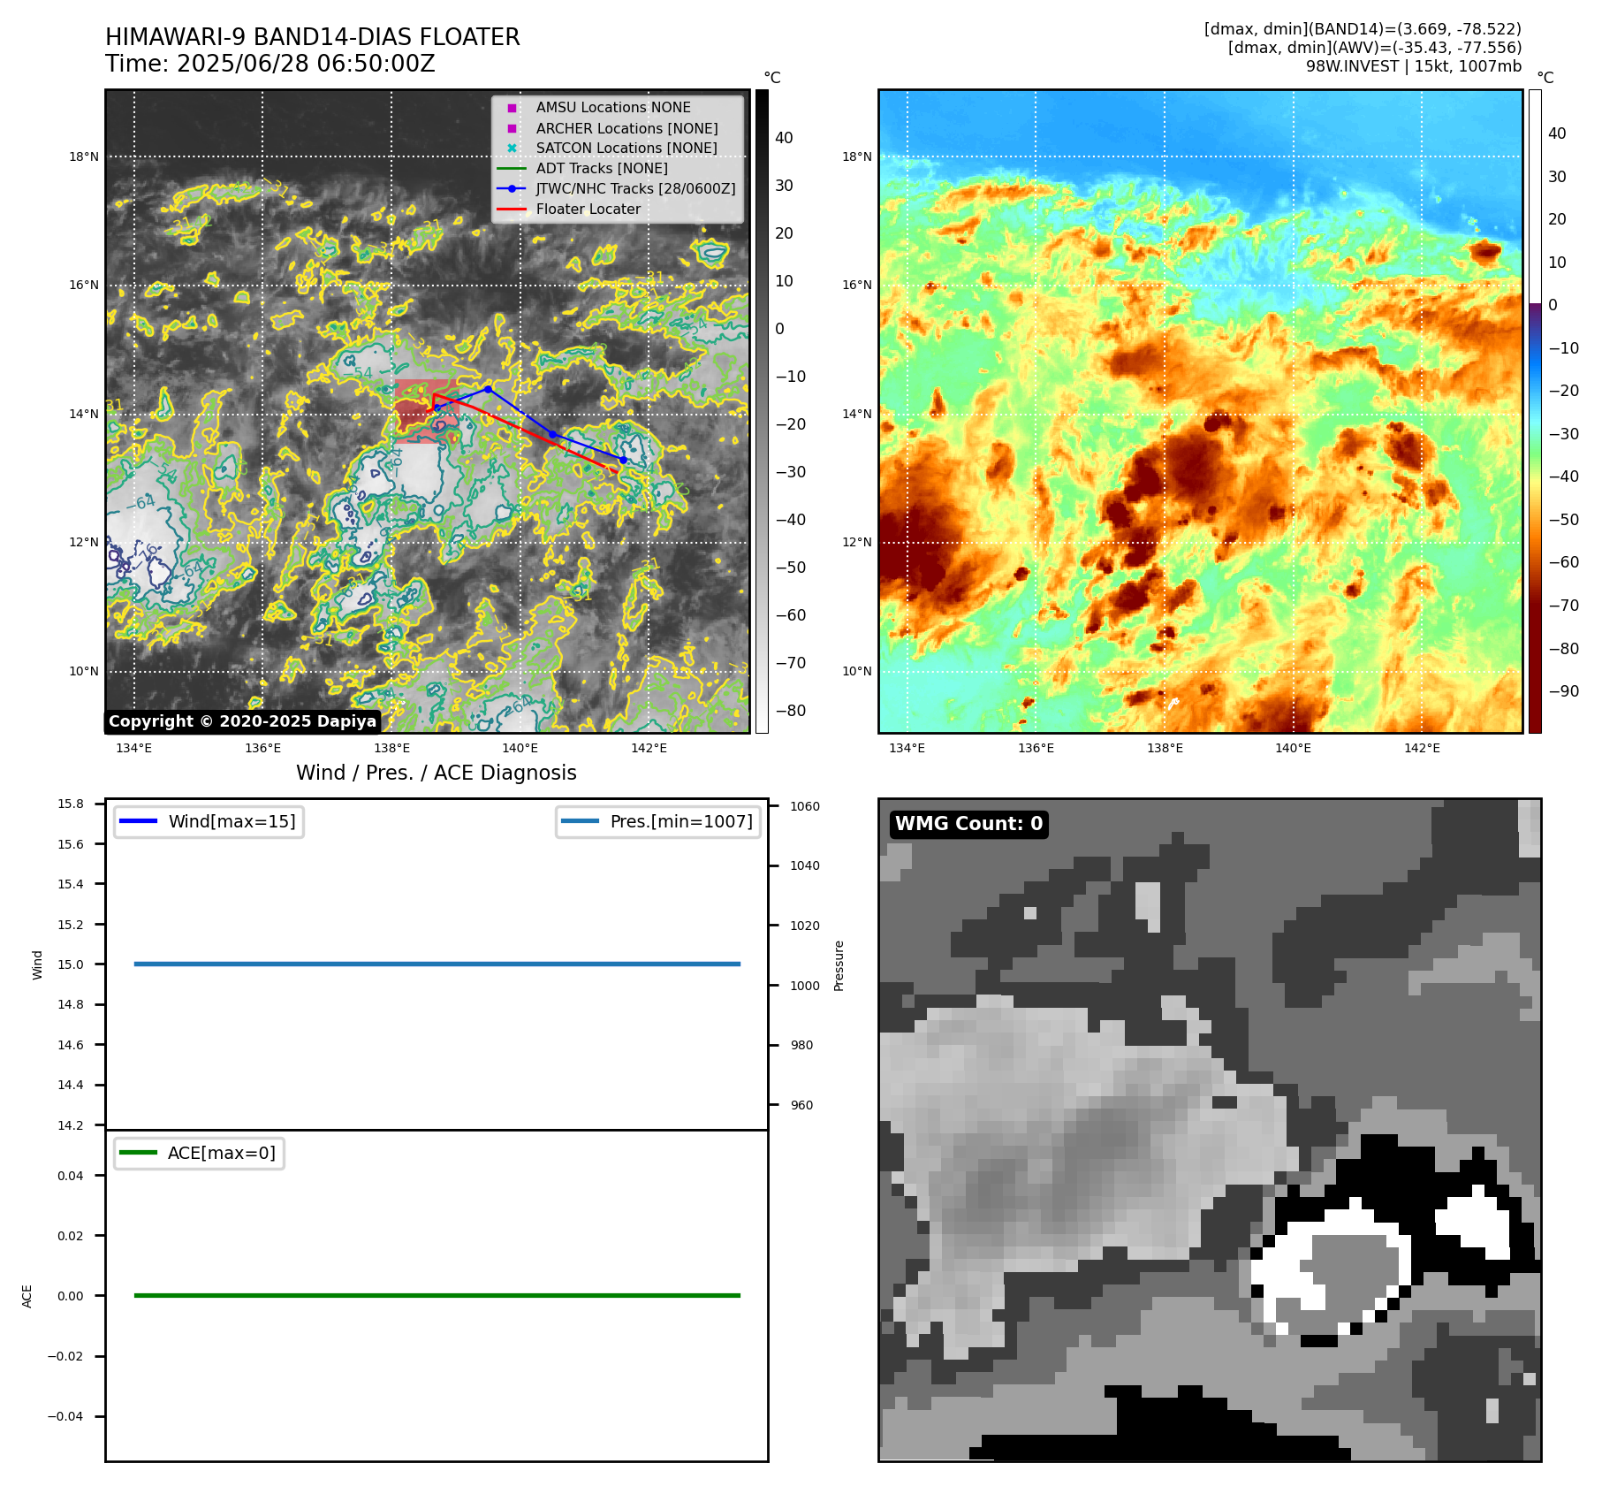Click the SATCON Locations [NONE] legend label
This screenshot has width=1602, height=1494.
[626, 149]
